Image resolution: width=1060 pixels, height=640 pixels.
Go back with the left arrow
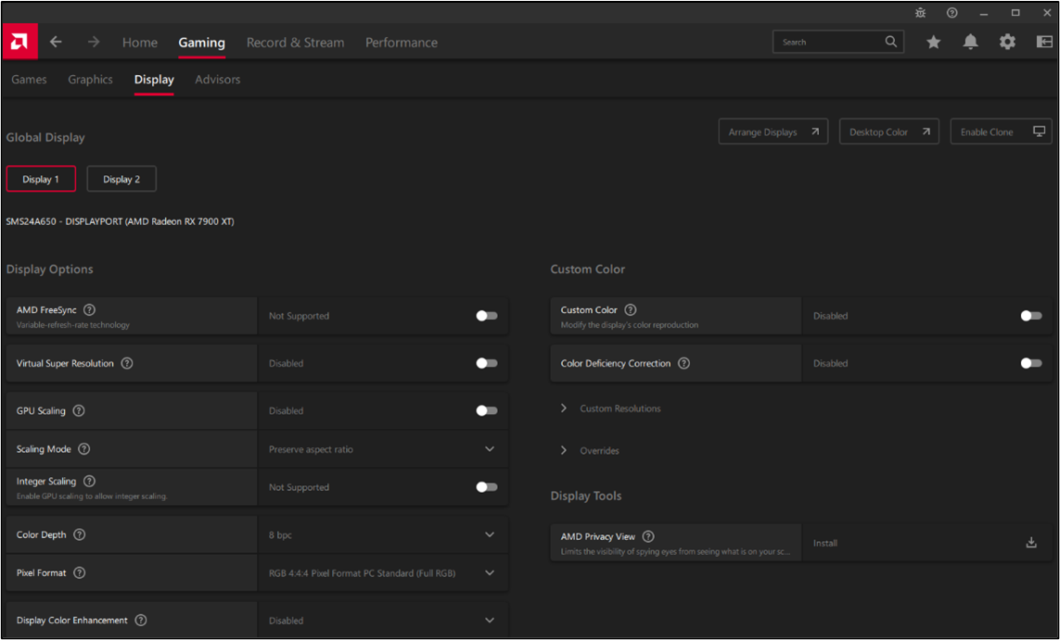coord(57,42)
